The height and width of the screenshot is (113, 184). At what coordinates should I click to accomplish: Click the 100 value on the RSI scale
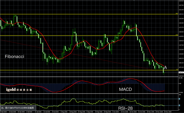[180, 95]
